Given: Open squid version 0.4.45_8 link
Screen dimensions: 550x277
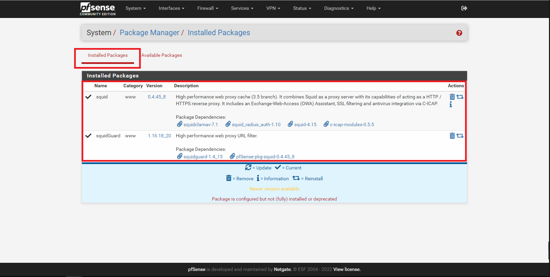Looking at the screenshot, I should (157, 97).
